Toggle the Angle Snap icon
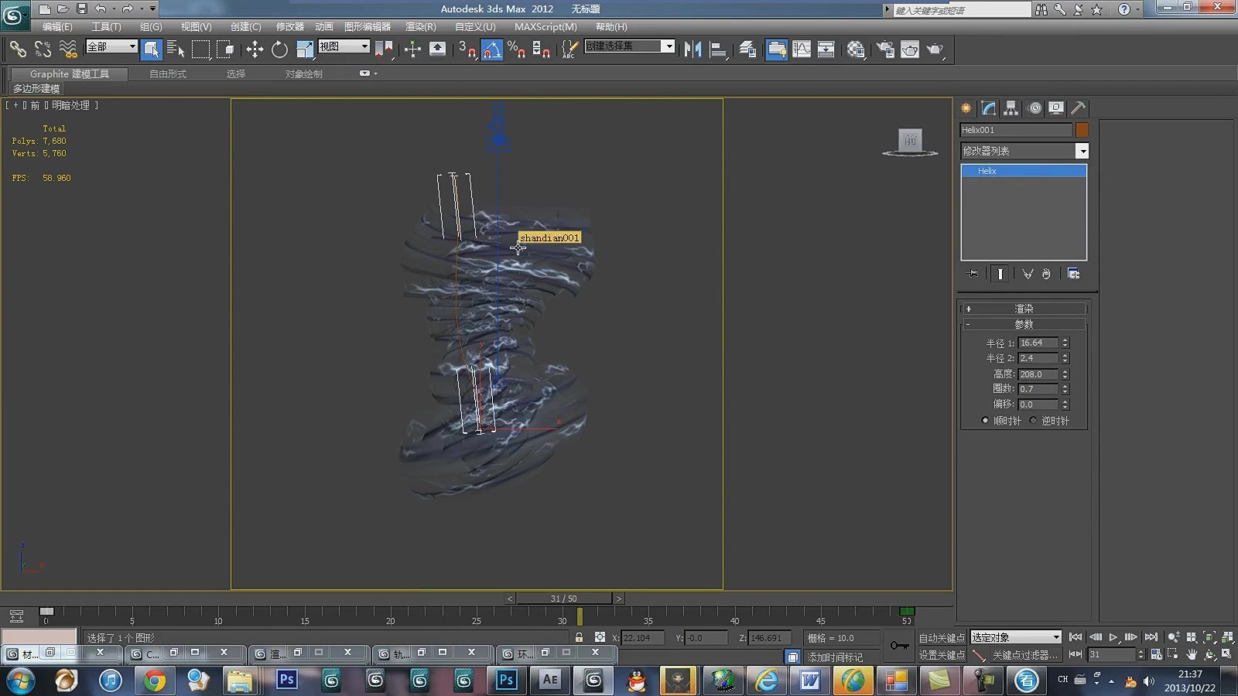1238x696 pixels. [x=492, y=49]
